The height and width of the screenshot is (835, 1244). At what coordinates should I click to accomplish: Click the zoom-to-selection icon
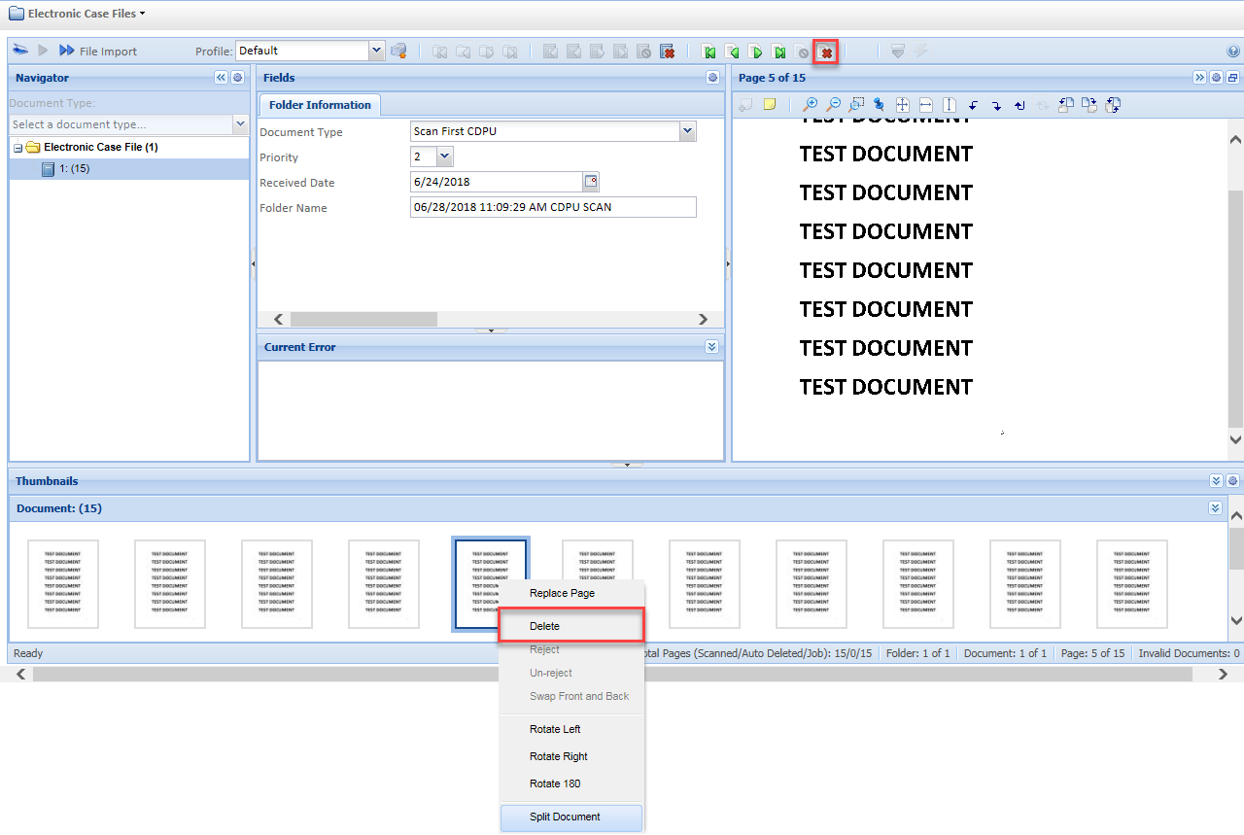[856, 105]
